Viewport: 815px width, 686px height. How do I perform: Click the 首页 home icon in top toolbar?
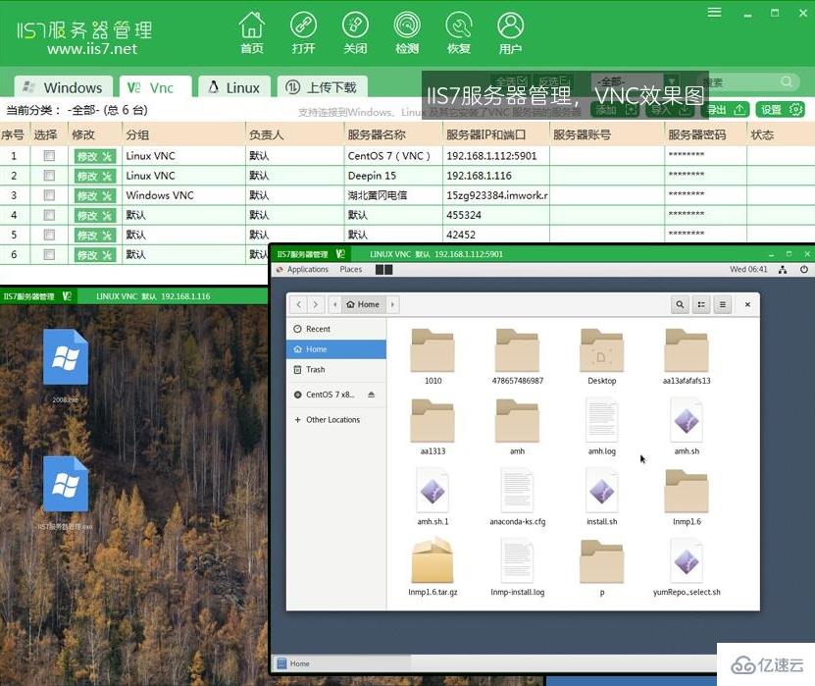click(251, 30)
